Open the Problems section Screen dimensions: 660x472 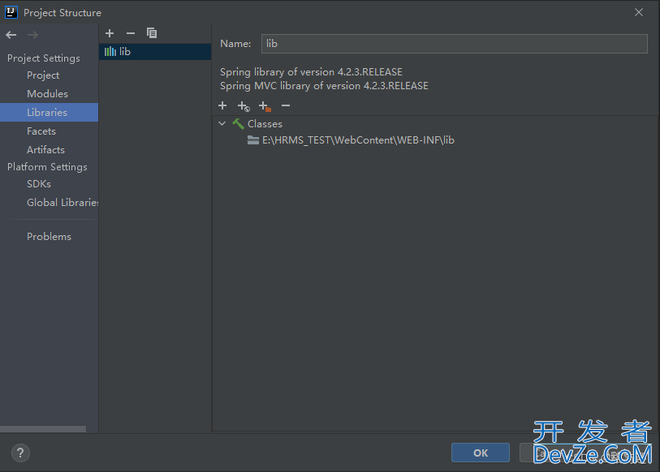point(49,237)
